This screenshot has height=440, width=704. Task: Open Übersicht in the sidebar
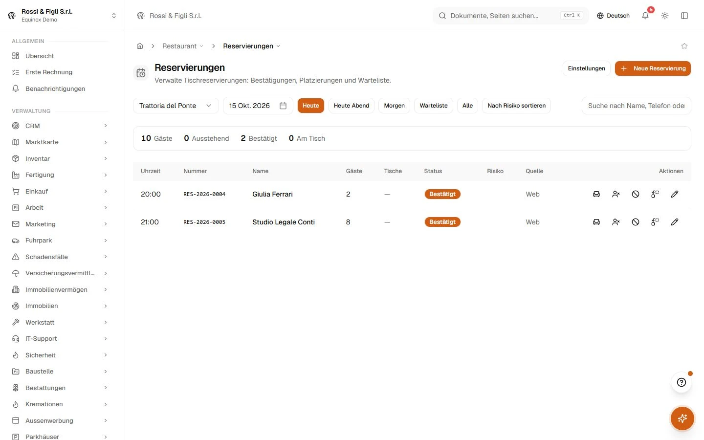tap(60, 56)
